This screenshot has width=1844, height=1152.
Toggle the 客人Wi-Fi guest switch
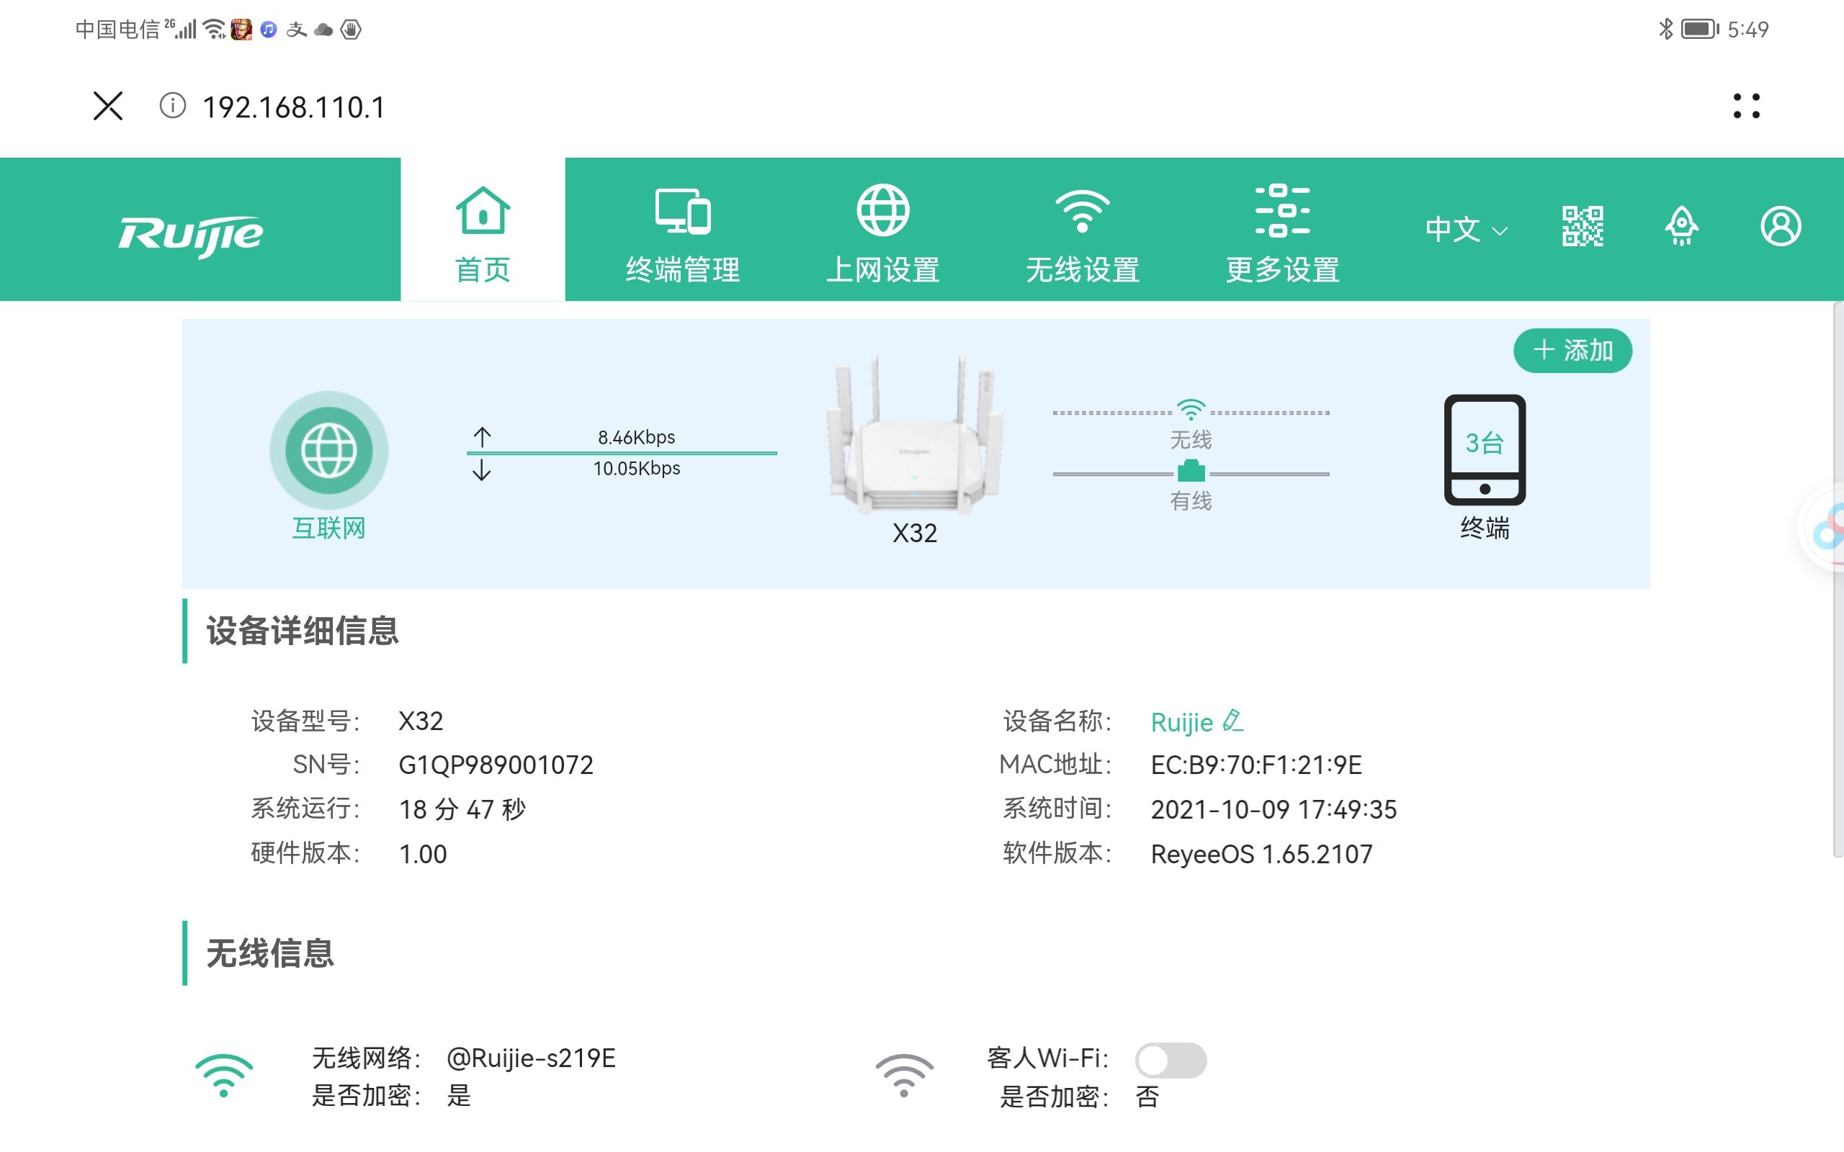[1171, 1060]
